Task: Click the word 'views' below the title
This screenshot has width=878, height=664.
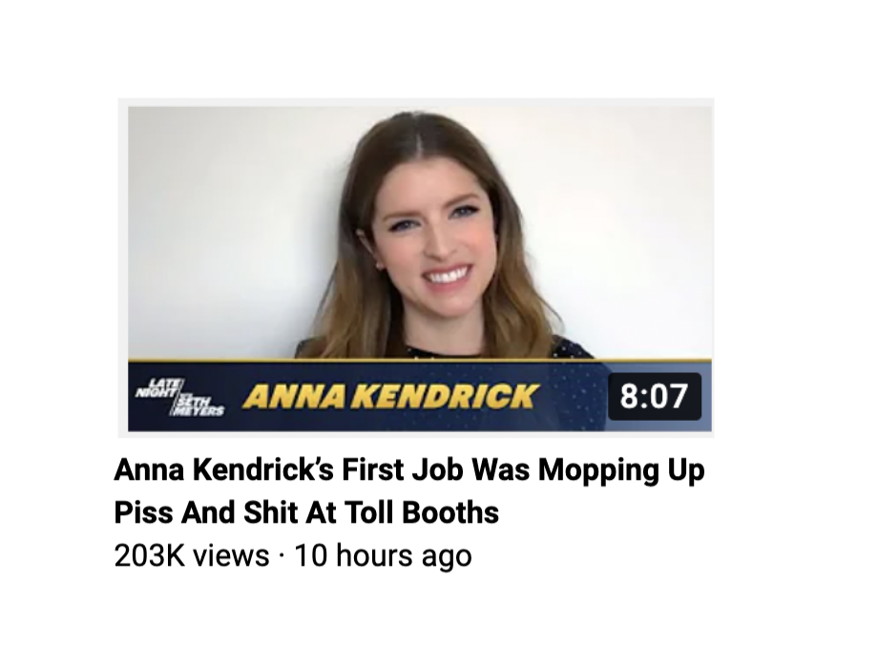Action: (231, 556)
